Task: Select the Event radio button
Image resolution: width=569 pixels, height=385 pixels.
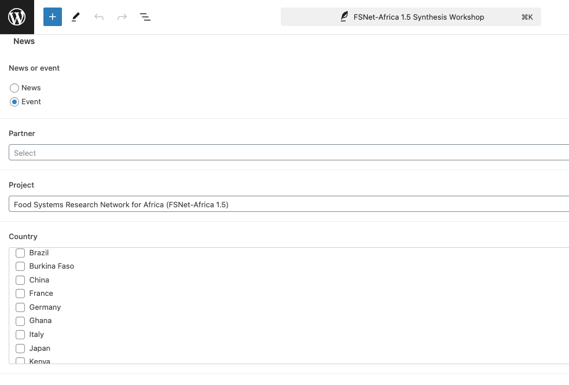Action: 14,102
